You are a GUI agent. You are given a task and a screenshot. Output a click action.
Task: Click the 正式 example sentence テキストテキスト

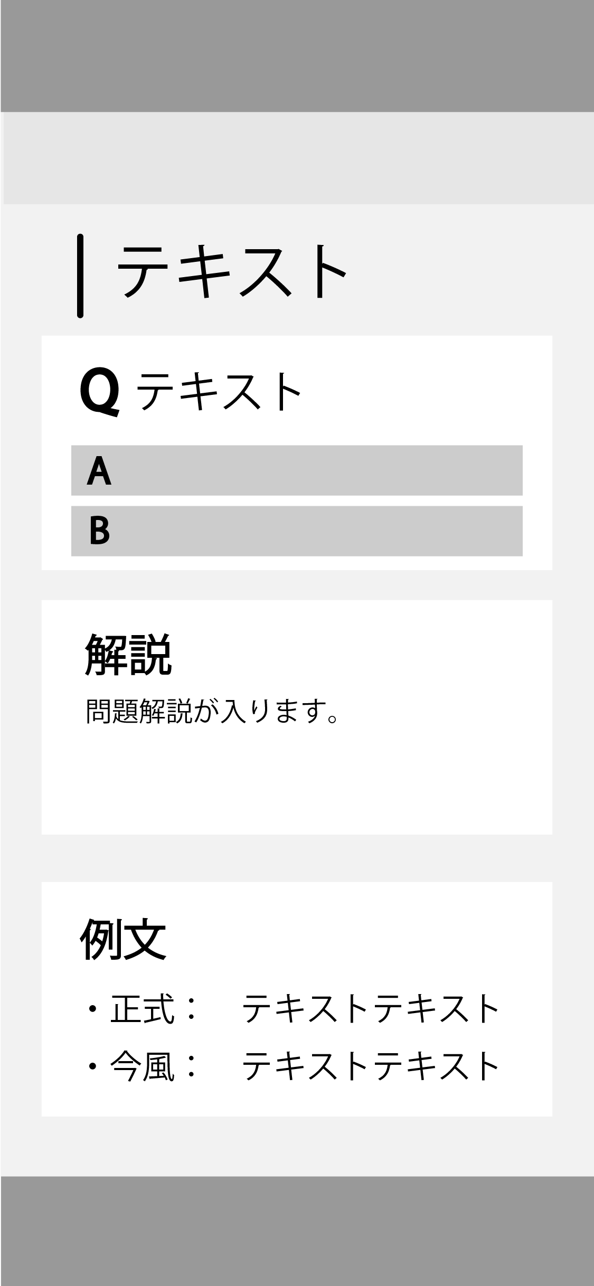point(371,1009)
